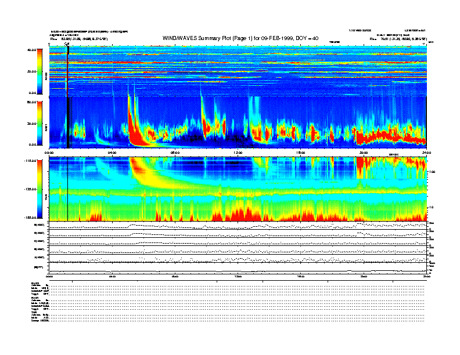Click the -115.00 label on TNR scale

point(30,161)
